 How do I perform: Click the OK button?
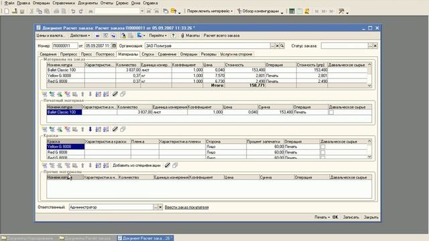point(335,217)
